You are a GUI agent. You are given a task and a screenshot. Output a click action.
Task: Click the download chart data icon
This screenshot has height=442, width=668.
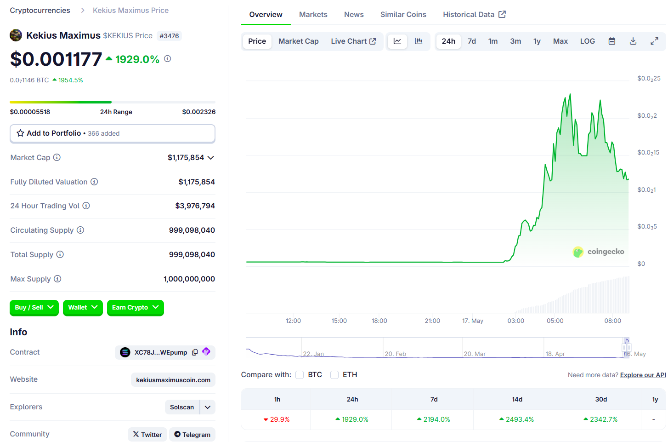[x=633, y=41]
